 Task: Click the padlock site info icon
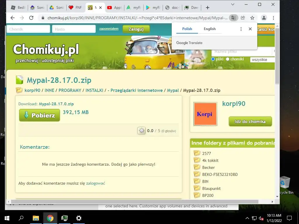(x=43, y=18)
